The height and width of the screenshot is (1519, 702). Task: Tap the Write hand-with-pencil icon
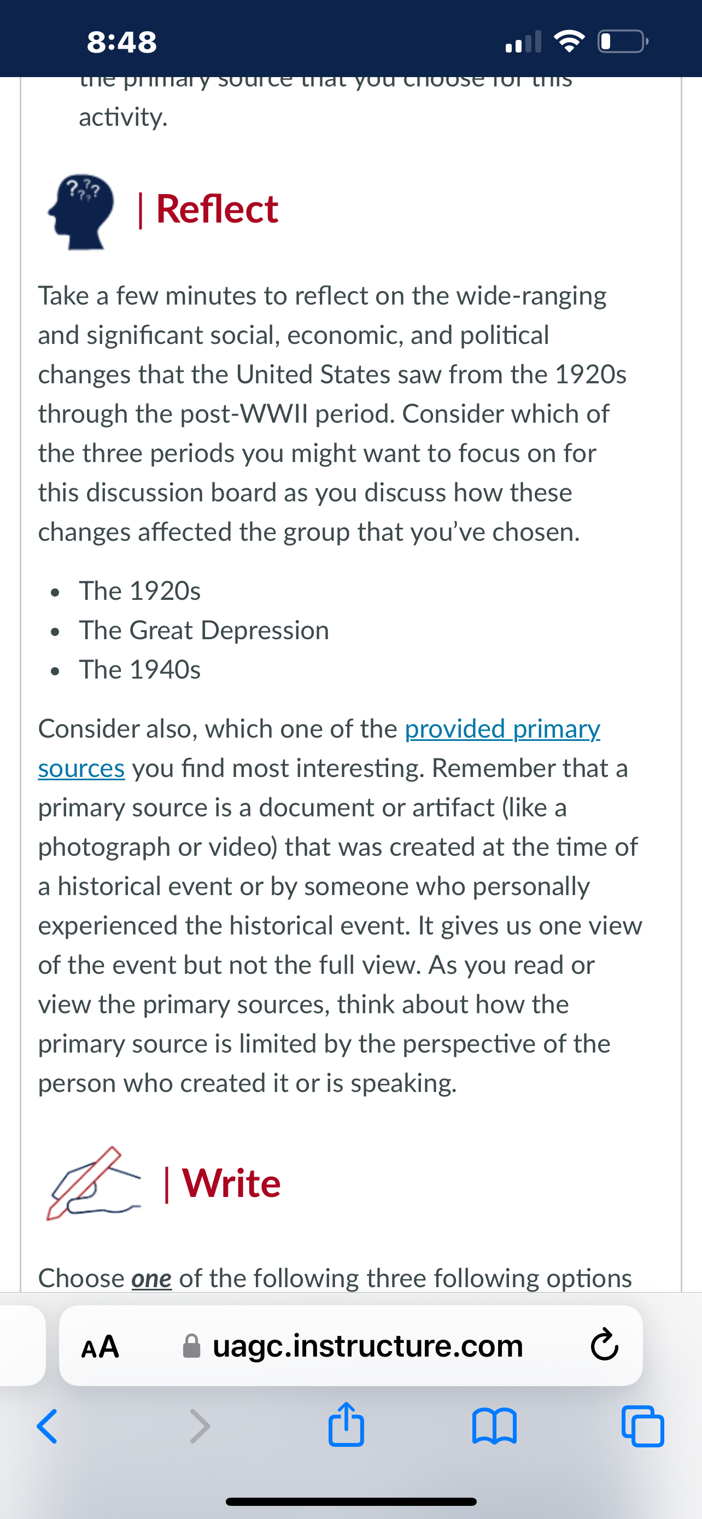click(x=93, y=1183)
